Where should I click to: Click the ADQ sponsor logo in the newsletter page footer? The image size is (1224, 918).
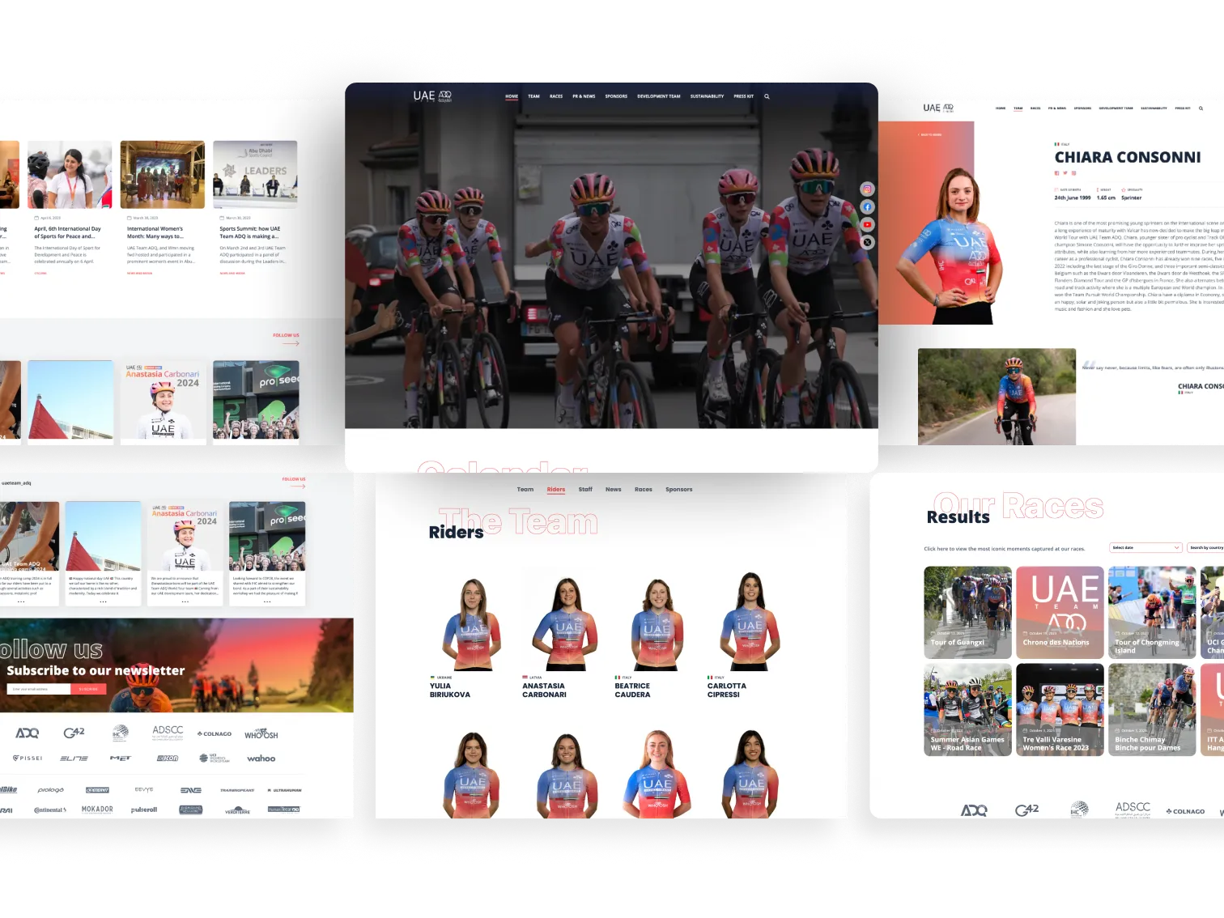(28, 733)
